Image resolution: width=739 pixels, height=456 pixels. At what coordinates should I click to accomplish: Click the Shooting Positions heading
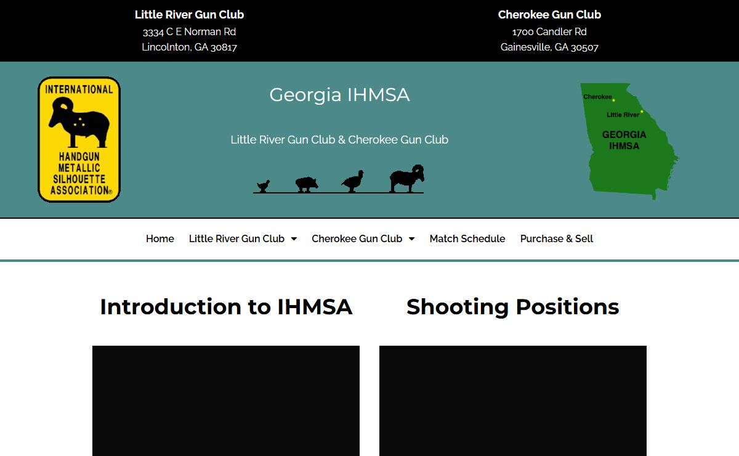513,307
